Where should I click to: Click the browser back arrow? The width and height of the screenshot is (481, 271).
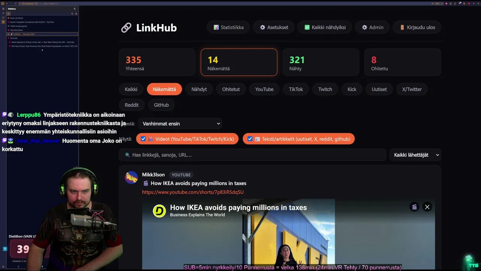(x=6, y=3)
